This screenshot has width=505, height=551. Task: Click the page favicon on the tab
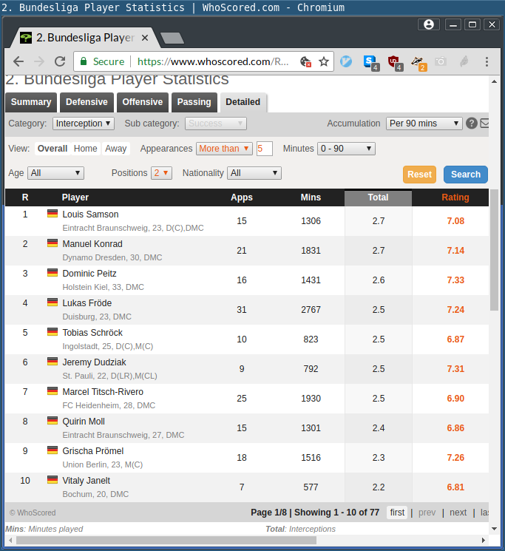26,38
